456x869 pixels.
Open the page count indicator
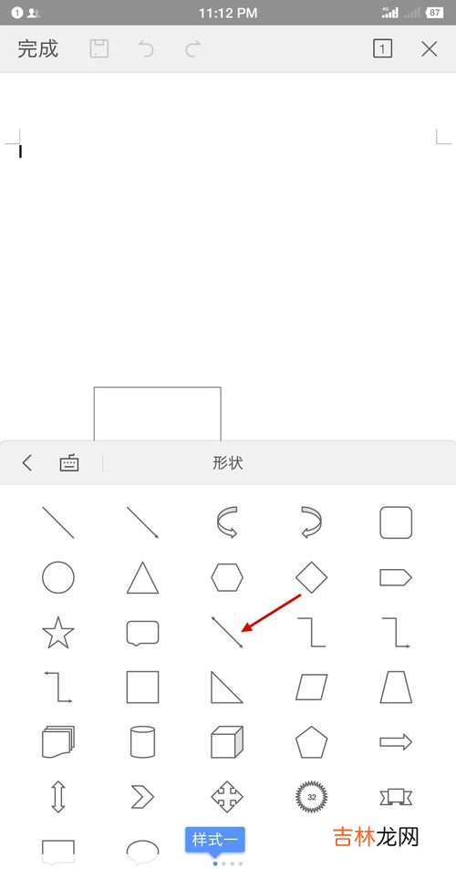coord(382,48)
